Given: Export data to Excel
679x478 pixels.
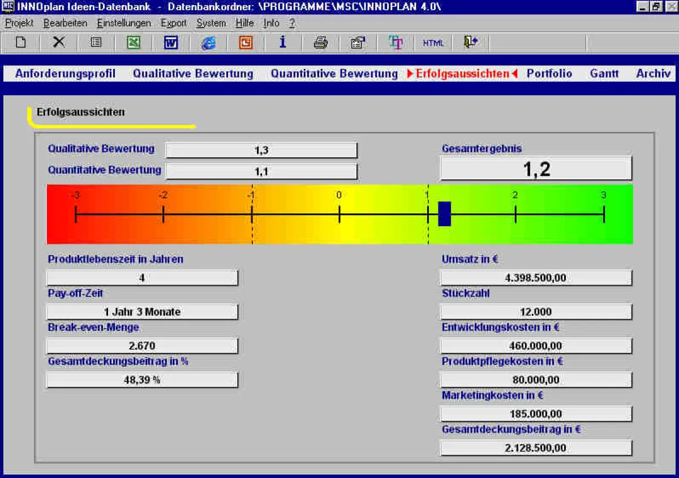Looking at the screenshot, I should point(134,42).
